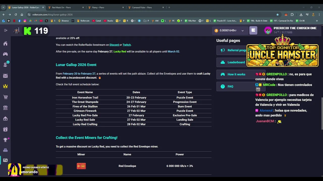Open the 196.- Build-A-Date bookmark

point(257,21)
